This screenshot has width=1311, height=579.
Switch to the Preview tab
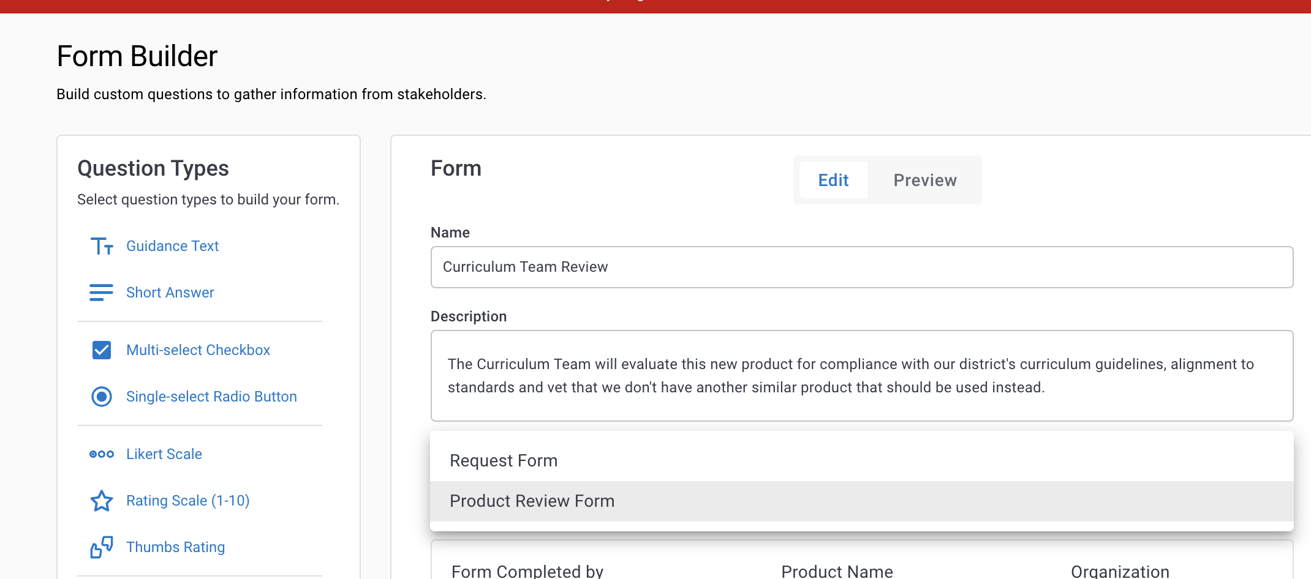[x=924, y=180]
